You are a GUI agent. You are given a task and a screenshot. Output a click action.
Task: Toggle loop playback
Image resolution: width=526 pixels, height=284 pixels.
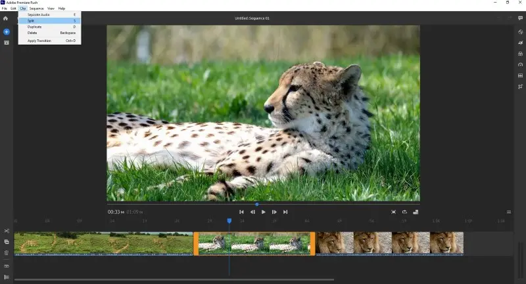(404, 212)
